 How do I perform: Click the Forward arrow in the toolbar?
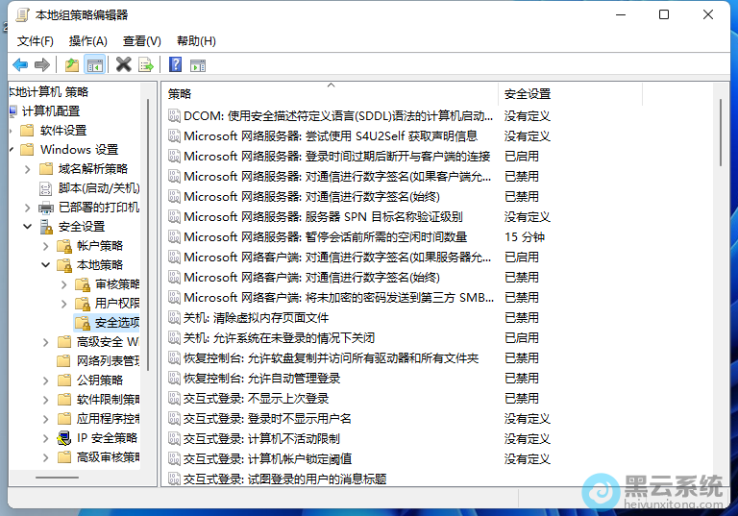click(41, 64)
